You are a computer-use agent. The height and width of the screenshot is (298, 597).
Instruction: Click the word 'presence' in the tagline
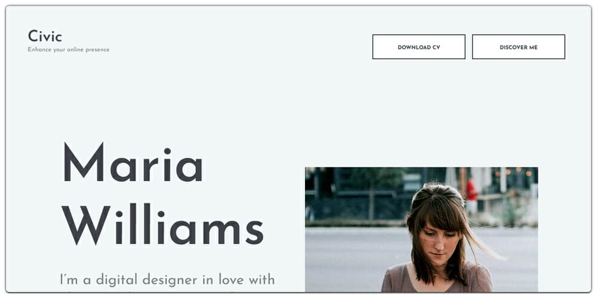97,50
